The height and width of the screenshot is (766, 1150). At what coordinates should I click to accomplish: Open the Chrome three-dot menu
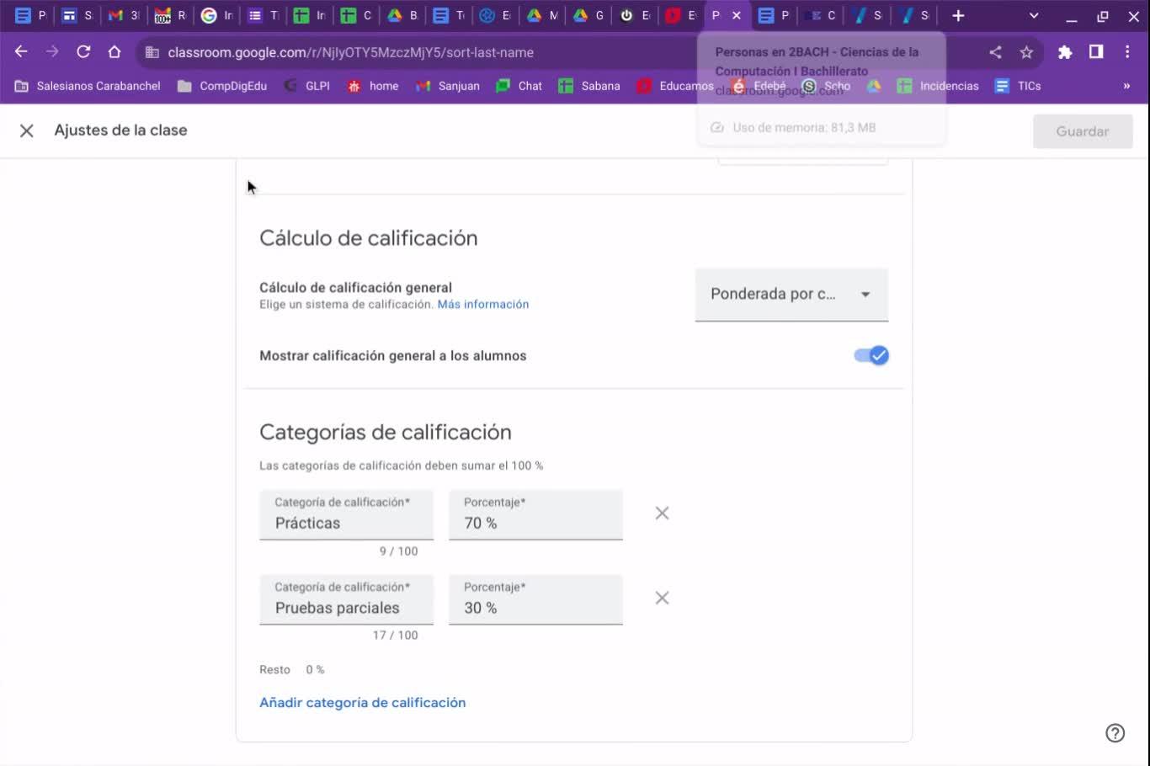coord(1127,52)
